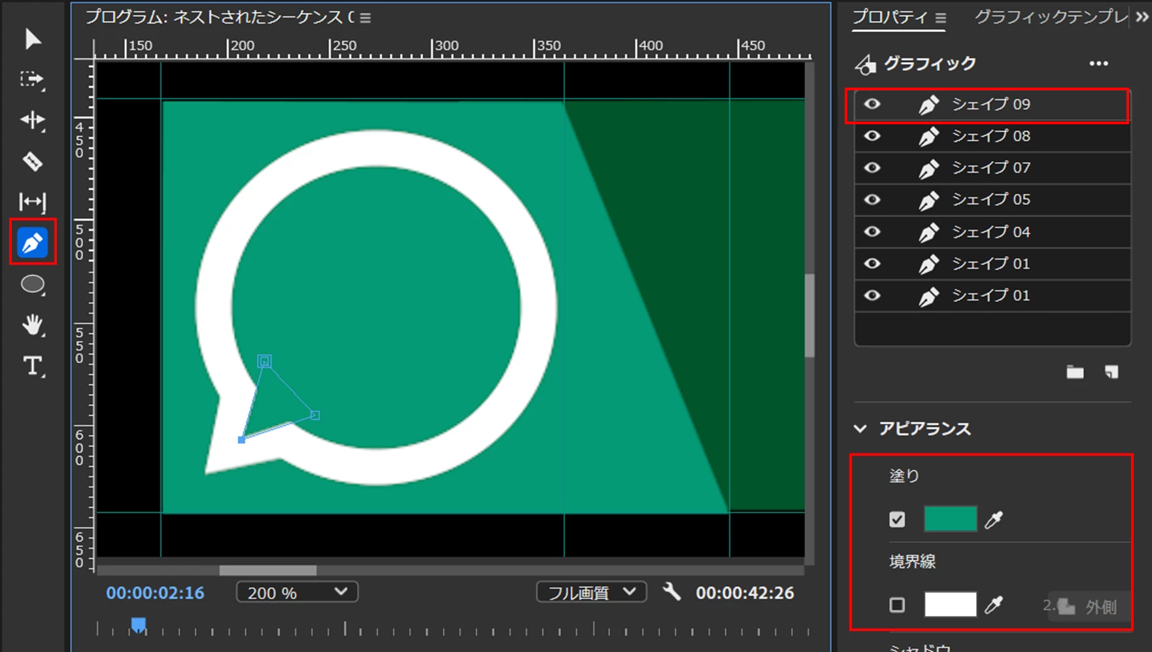Open the green 塗り fill color swatch

coord(950,519)
